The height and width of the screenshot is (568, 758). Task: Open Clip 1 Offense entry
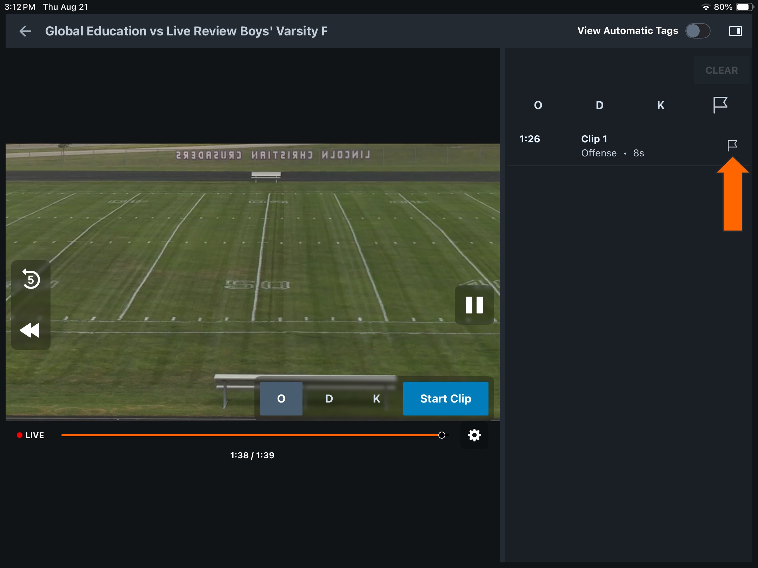pyautogui.click(x=629, y=146)
